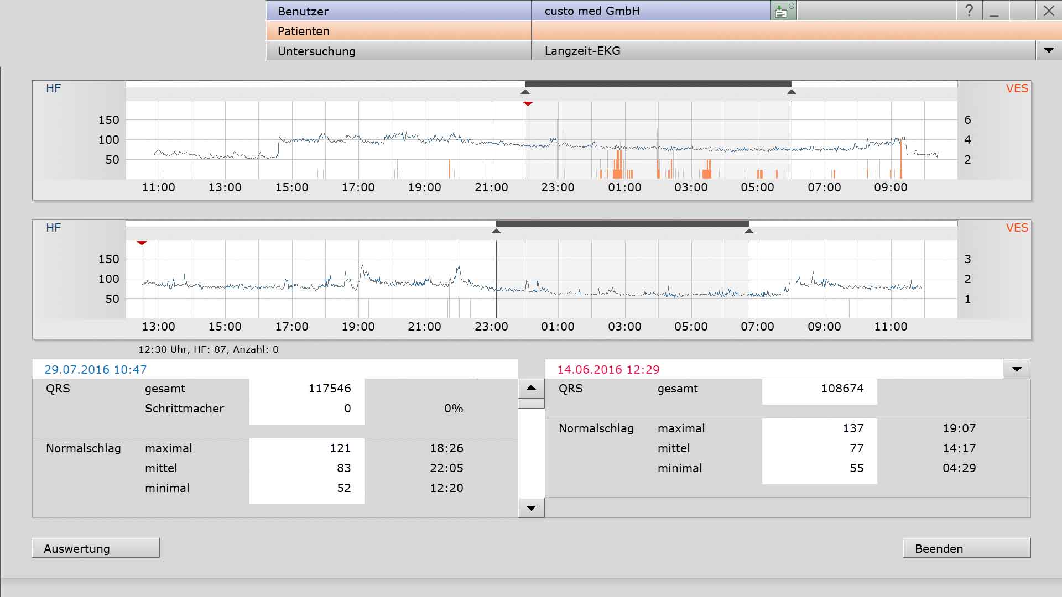The height and width of the screenshot is (597, 1062).
Task: Click the mittel time 14:17
Action: click(x=960, y=448)
